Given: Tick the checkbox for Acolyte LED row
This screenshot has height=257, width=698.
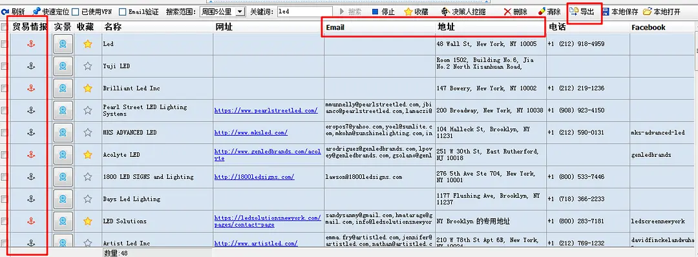Looking at the screenshot, I should point(4,155).
